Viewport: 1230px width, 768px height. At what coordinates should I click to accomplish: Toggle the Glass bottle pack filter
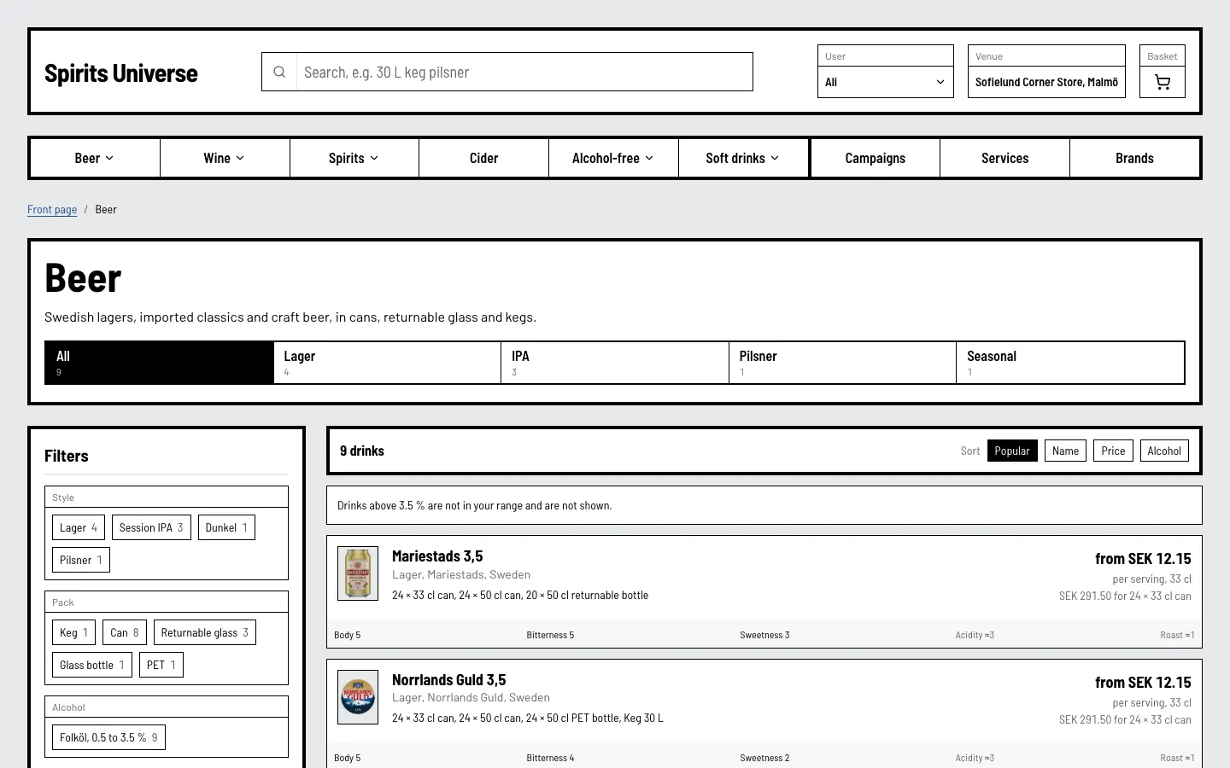pyautogui.click(x=92, y=665)
